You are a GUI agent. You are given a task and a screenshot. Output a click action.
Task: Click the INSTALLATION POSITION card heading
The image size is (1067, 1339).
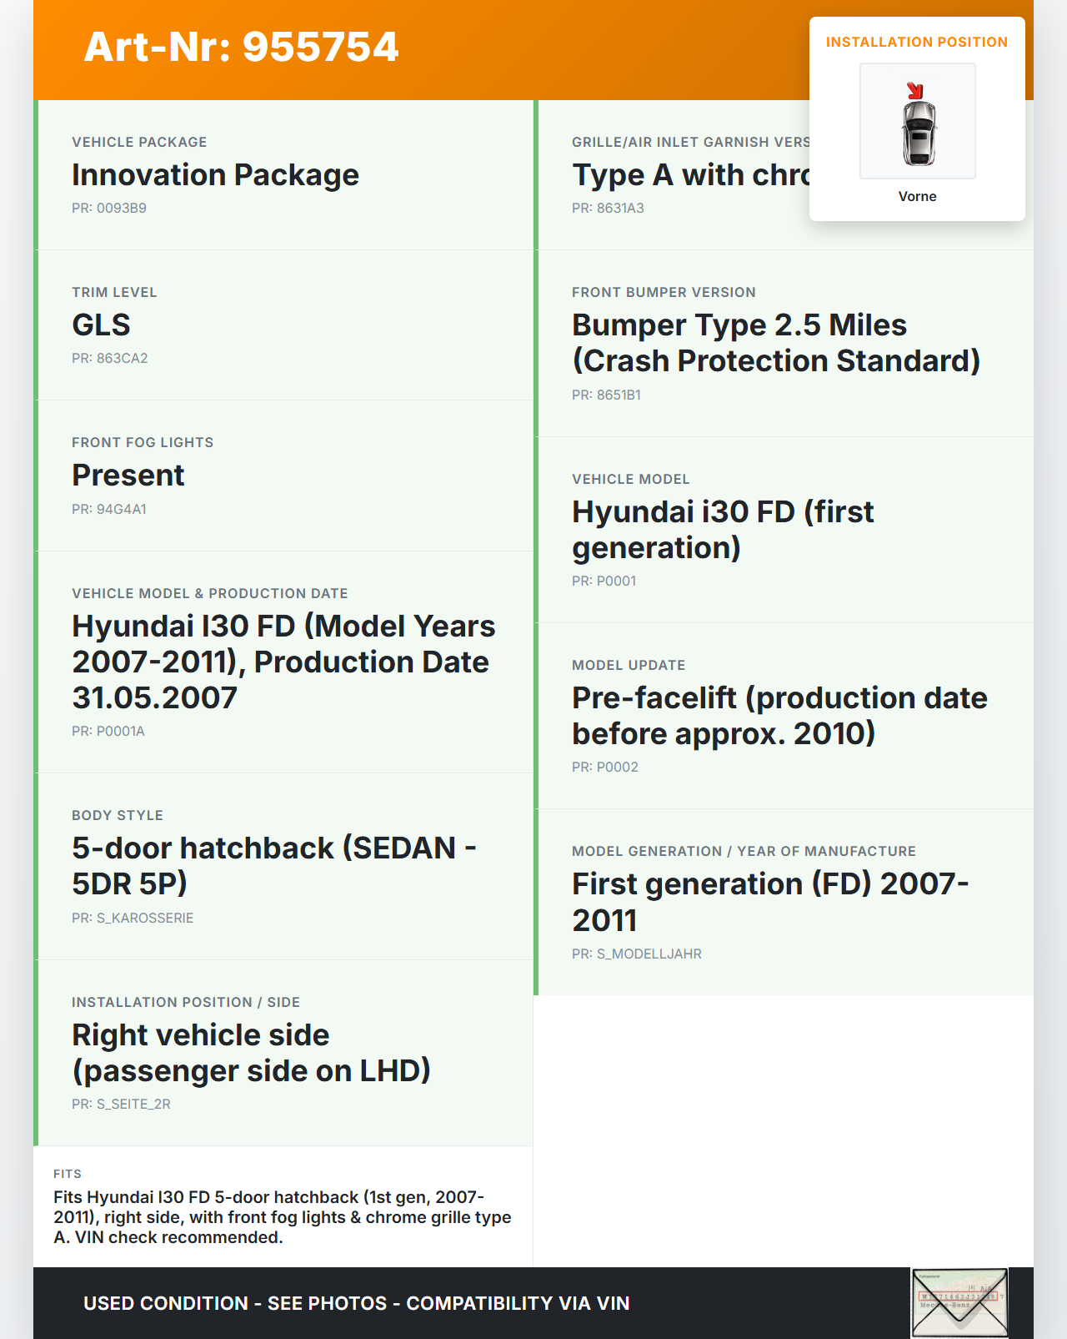pyautogui.click(x=916, y=42)
